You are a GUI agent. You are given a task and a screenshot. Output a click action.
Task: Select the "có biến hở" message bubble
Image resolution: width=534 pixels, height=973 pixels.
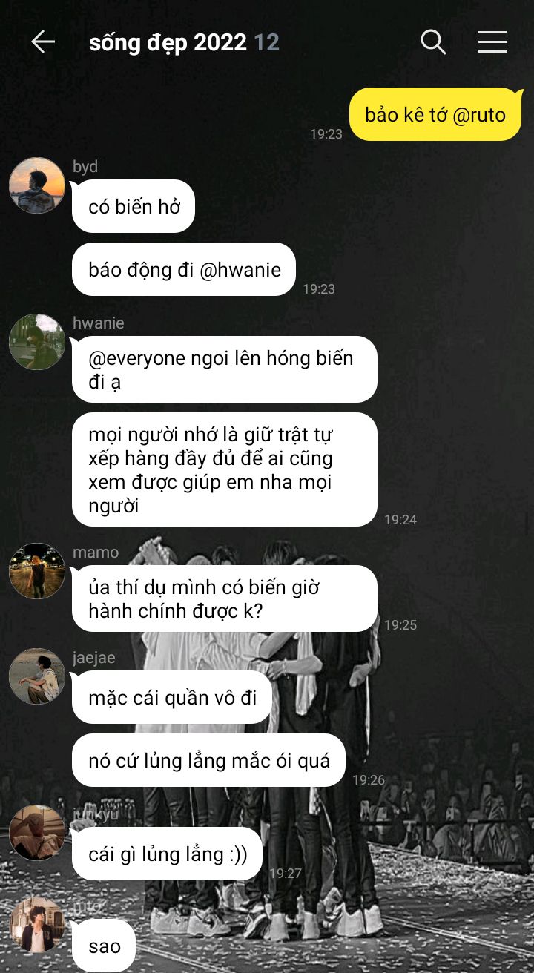(x=133, y=206)
